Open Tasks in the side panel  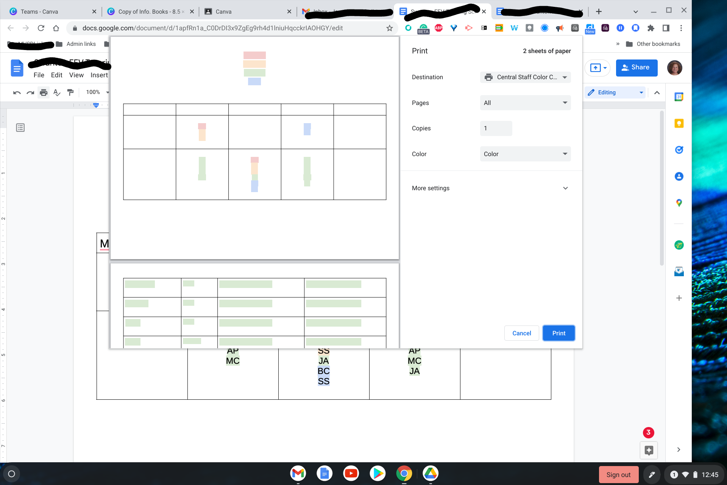679,150
